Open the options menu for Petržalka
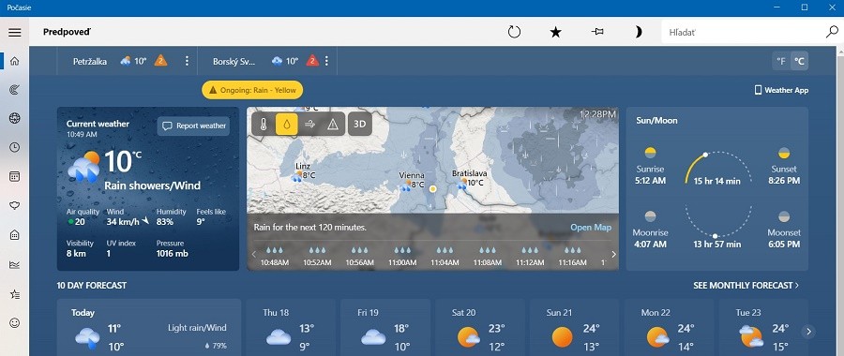Viewport: 844px width, 356px height. [x=187, y=61]
